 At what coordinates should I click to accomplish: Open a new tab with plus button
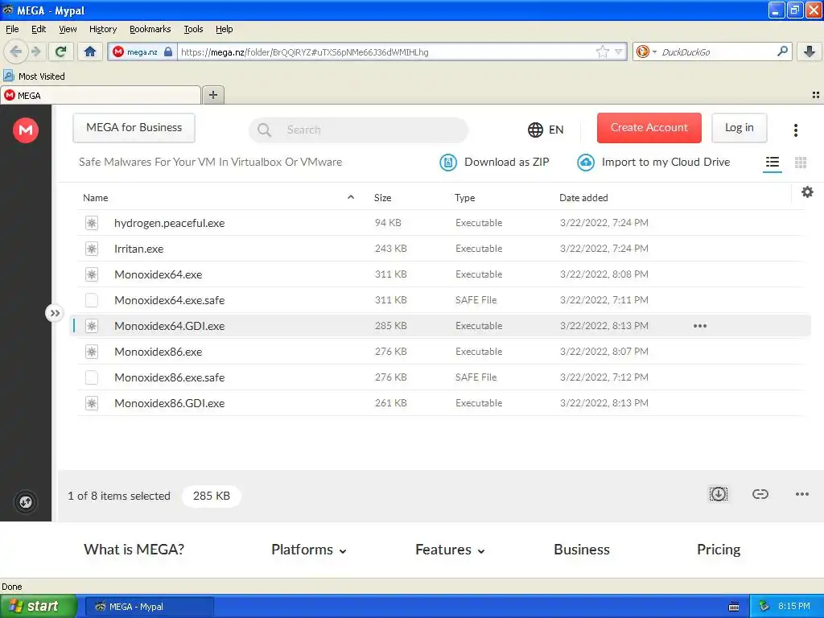click(212, 95)
